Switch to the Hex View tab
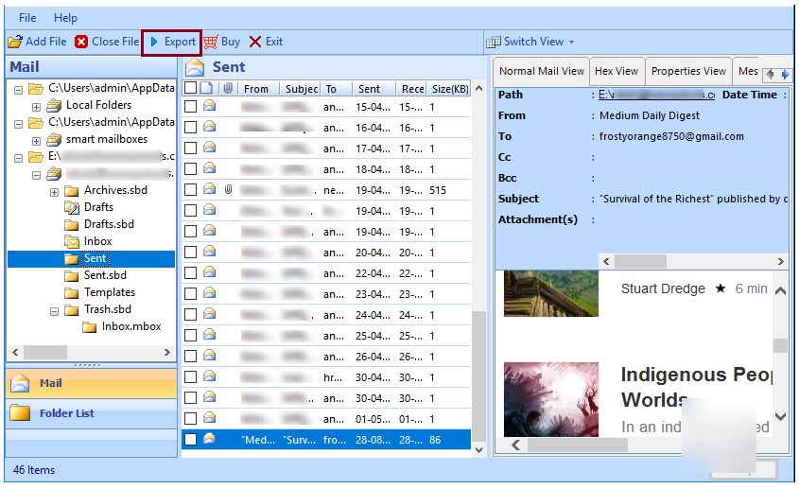The height and width of the screenshot is (489, 799). [x=617, y=71]
